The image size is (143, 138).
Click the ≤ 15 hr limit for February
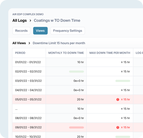(125, 71)
